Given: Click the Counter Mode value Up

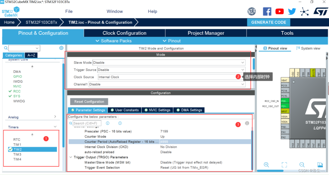Looking at the screenshot, I should 162,137.
